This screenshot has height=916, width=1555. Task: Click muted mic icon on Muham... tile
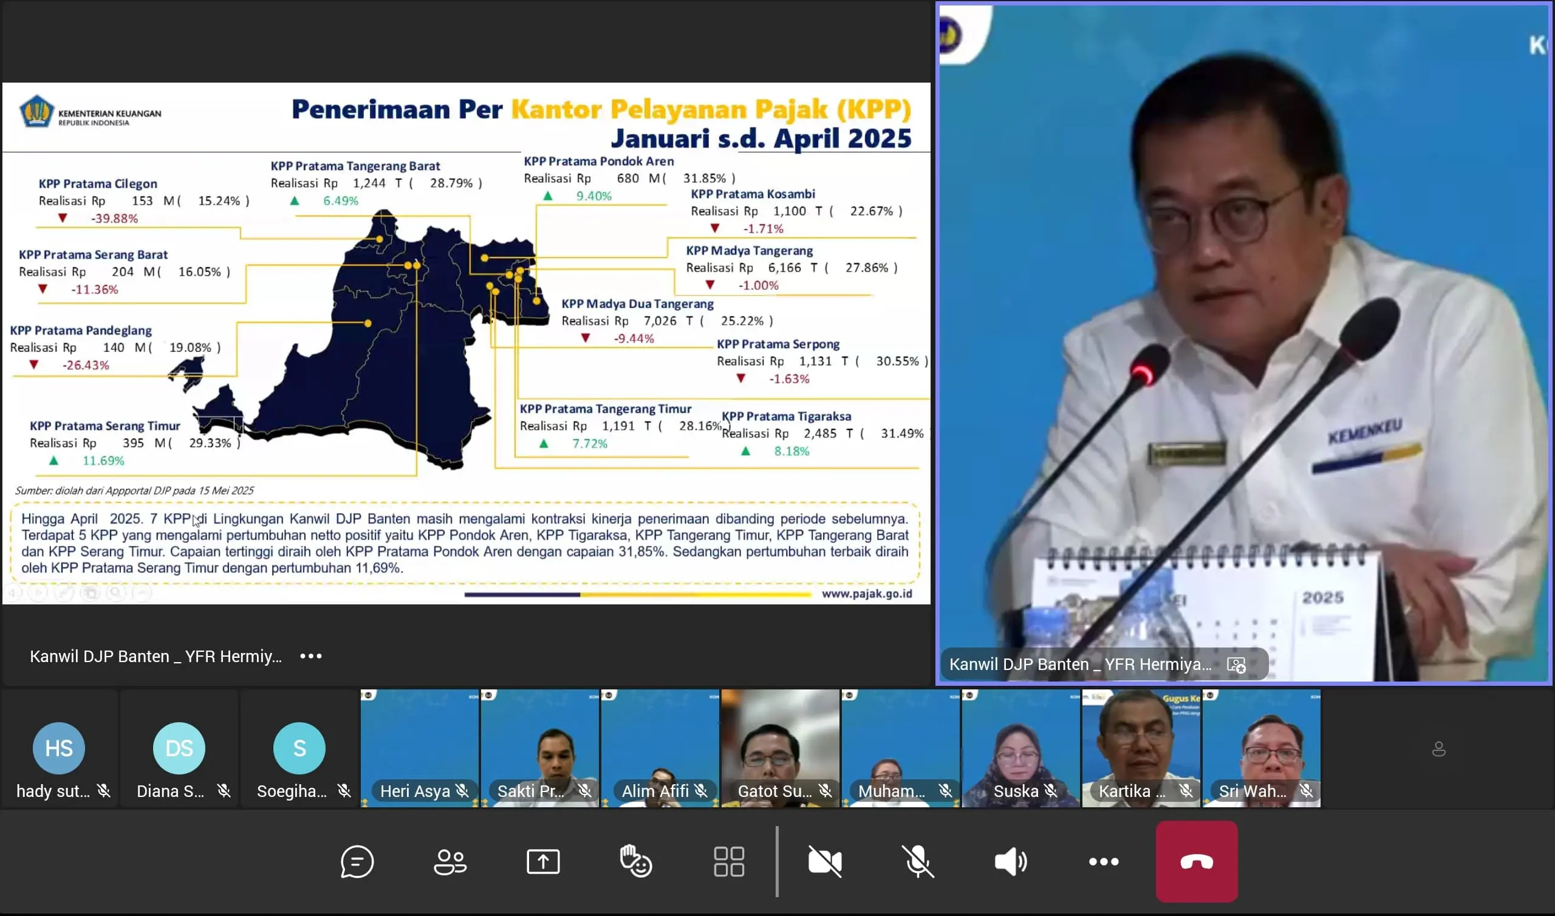(945, 791)
